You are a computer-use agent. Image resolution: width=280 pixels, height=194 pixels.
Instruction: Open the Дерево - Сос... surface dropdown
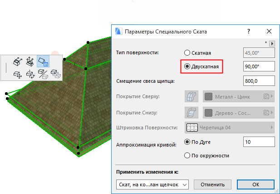pyautogui.click(x=239, y=113)
